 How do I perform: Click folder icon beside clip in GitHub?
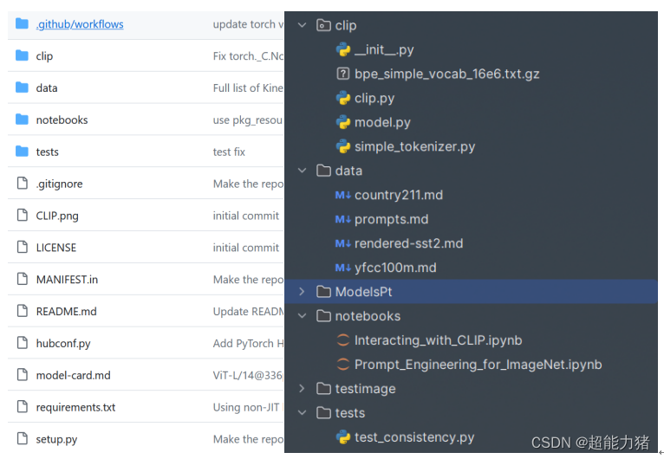pos(22,55)
